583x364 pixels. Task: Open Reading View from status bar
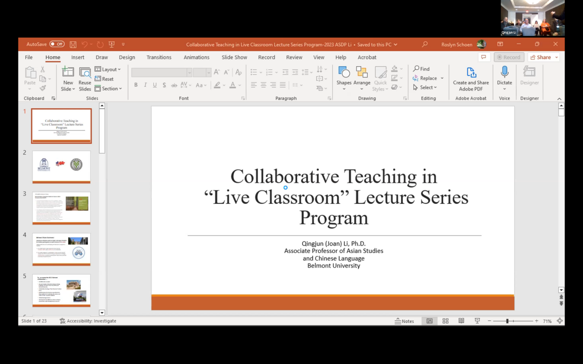(x=461, y=321)
